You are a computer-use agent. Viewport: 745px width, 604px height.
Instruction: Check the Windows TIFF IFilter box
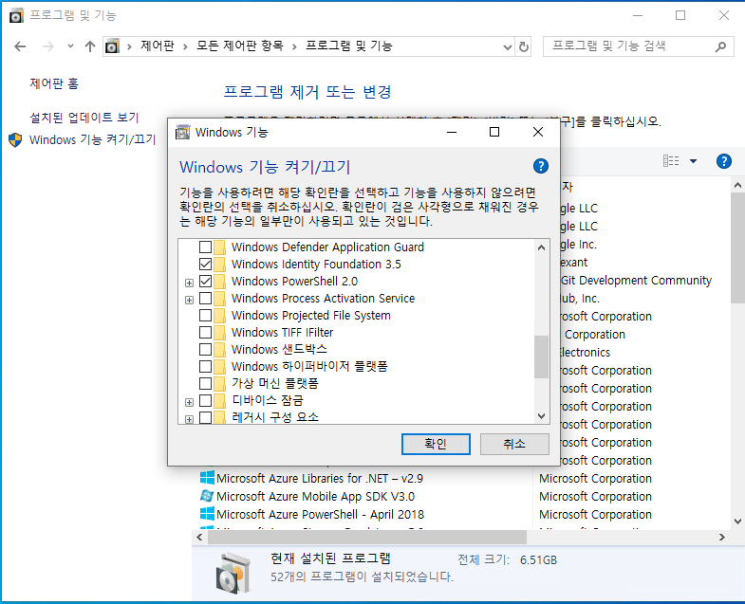tap(205, 333)
